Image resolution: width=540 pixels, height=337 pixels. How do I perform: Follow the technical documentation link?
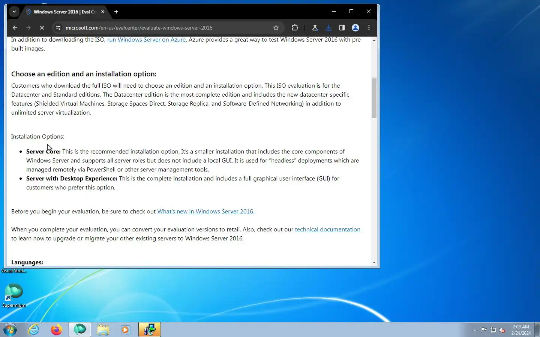point(327,230)
